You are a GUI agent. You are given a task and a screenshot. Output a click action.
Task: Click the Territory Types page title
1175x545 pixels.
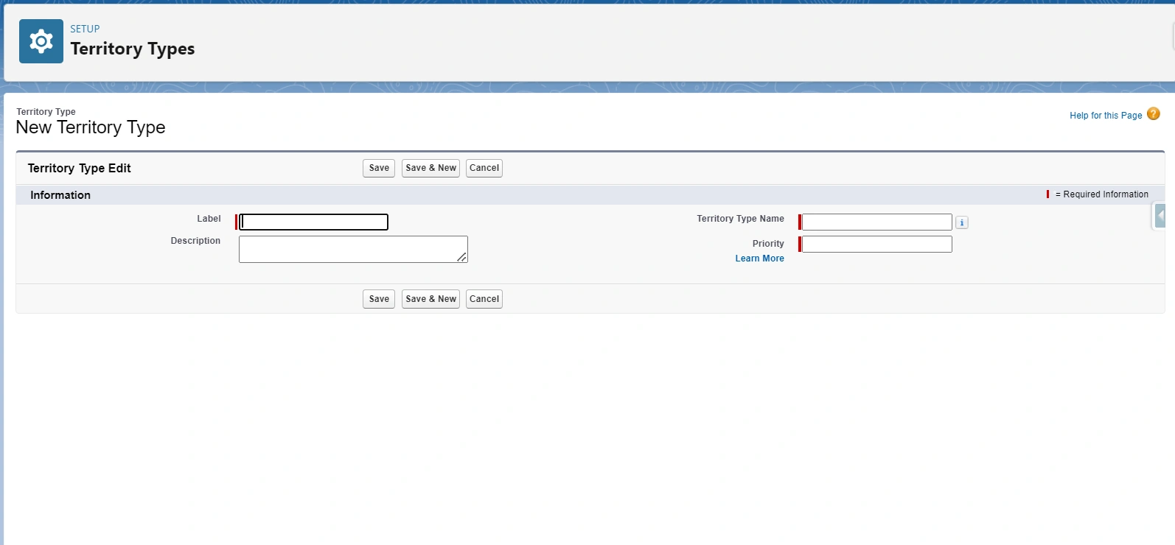[x=133, y=49]
